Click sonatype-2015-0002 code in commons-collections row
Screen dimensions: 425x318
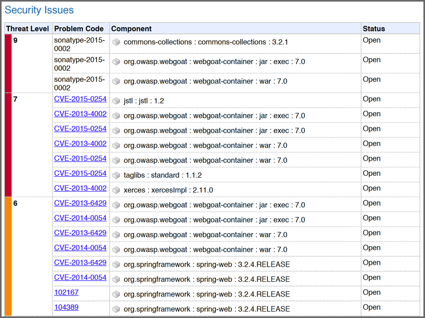tap(80, 44)
